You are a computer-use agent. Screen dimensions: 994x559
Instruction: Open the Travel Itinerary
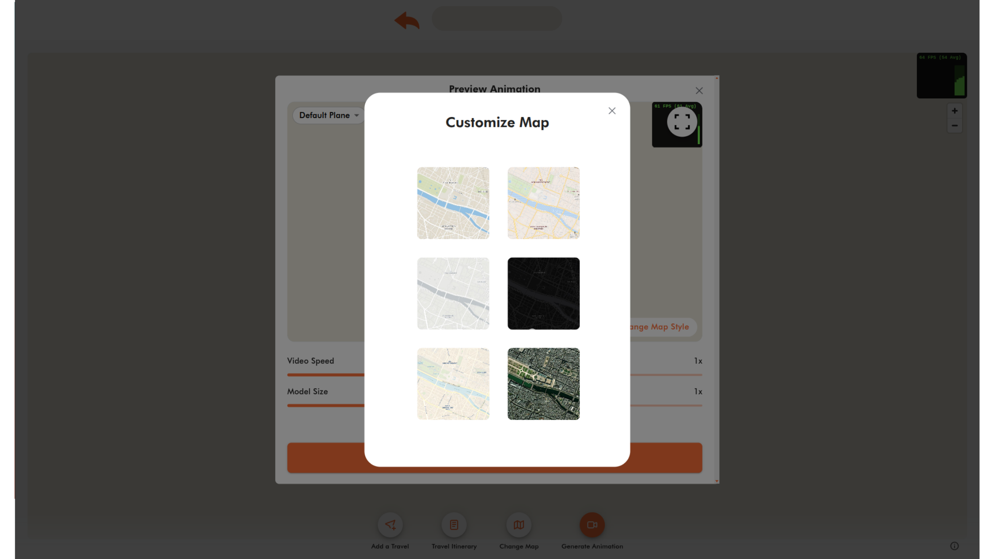pos(454,525)
